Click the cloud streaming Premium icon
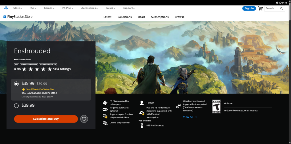Viewport: 291px width, 144px height. [142, 113]
